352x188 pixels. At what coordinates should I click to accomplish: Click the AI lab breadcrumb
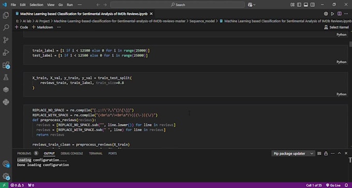pos(27,21)
